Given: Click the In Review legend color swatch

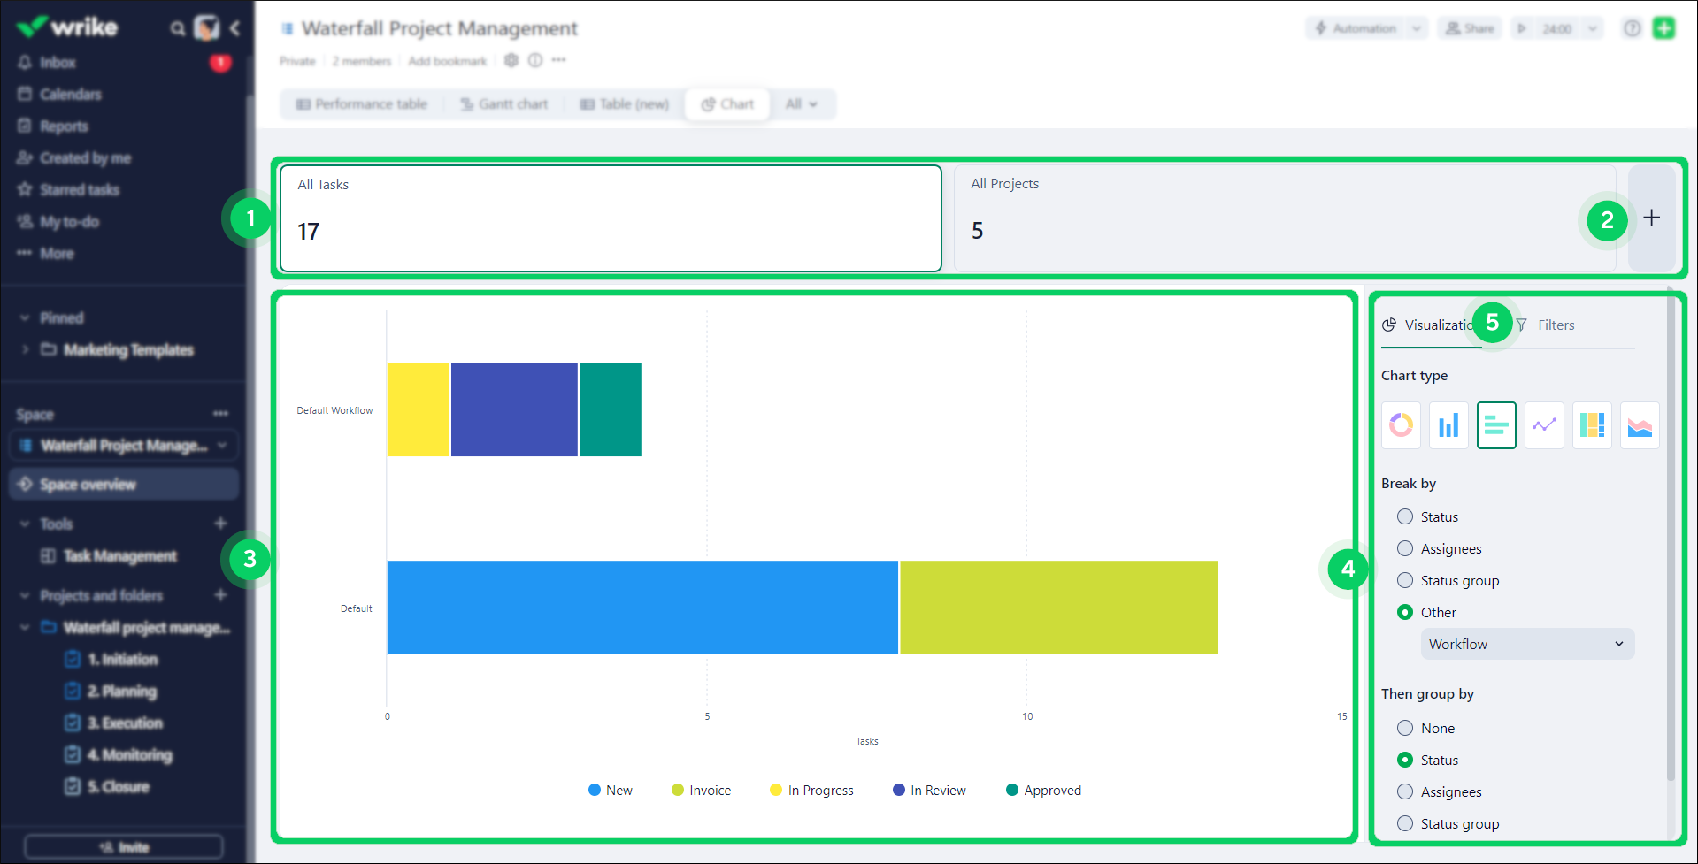Looking at the screenshot, I should [x=900, y=790].
